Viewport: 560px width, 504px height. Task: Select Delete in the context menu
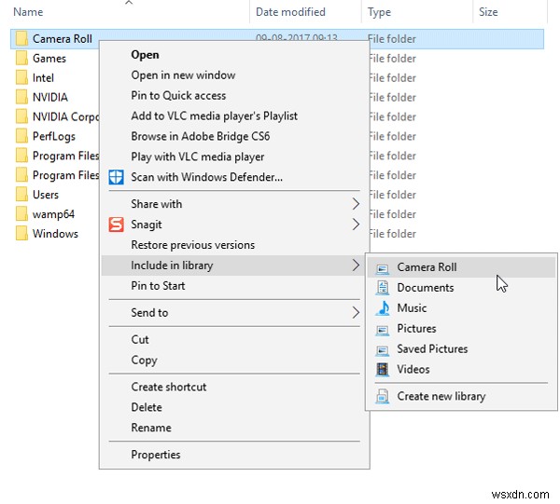coord(147,407)
